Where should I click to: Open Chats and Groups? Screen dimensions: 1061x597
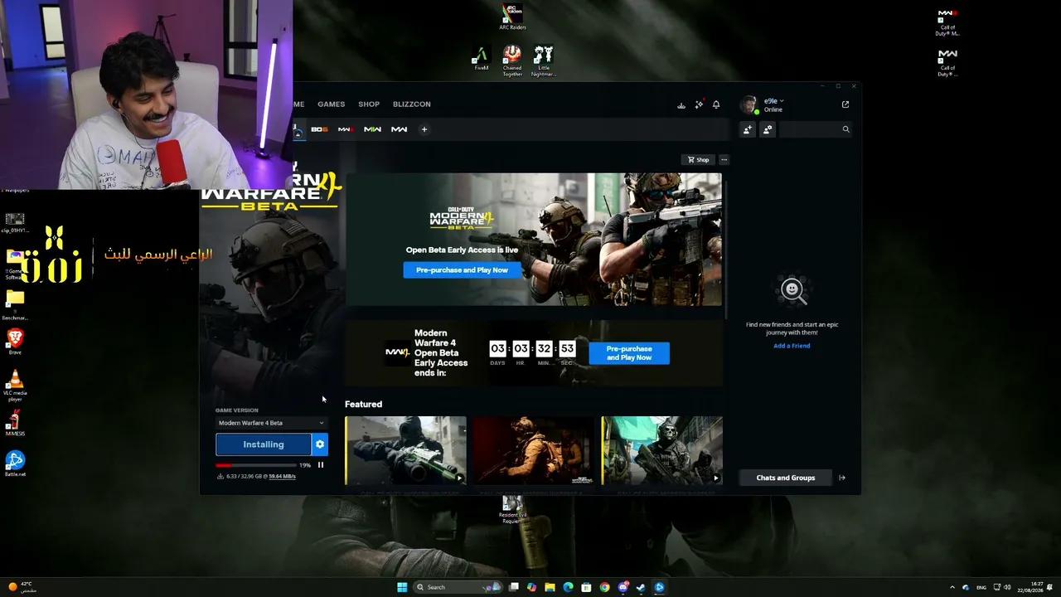[x=786, y=478]
